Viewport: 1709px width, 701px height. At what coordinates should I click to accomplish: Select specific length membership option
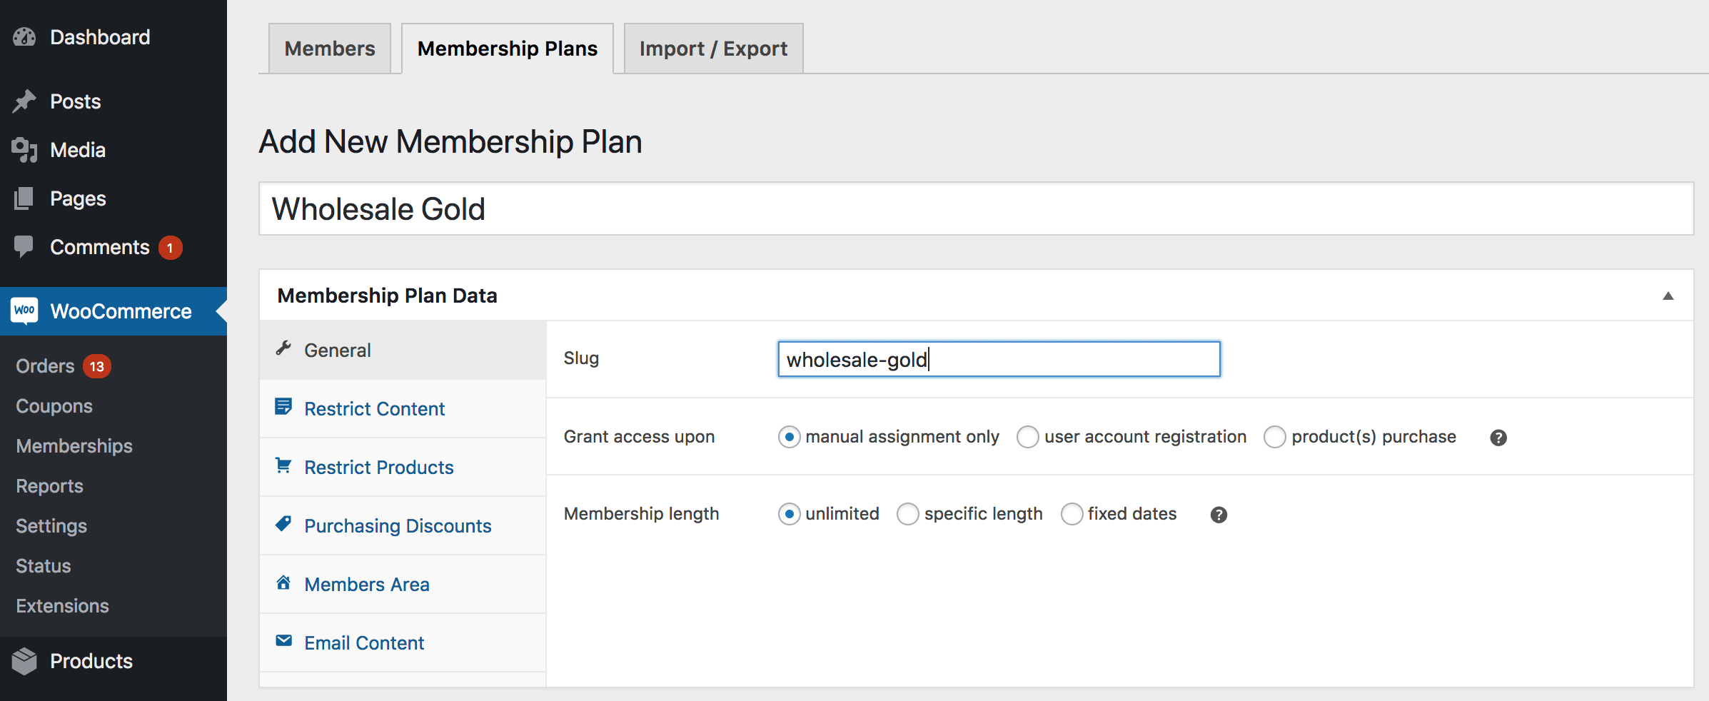coord(907,514)
